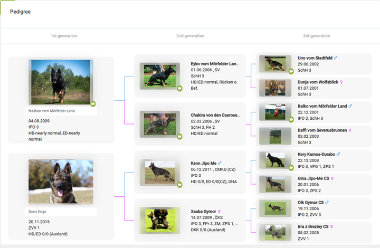
Task: Open Haakon vom Mörfelder Land photo
Action: 61,82
